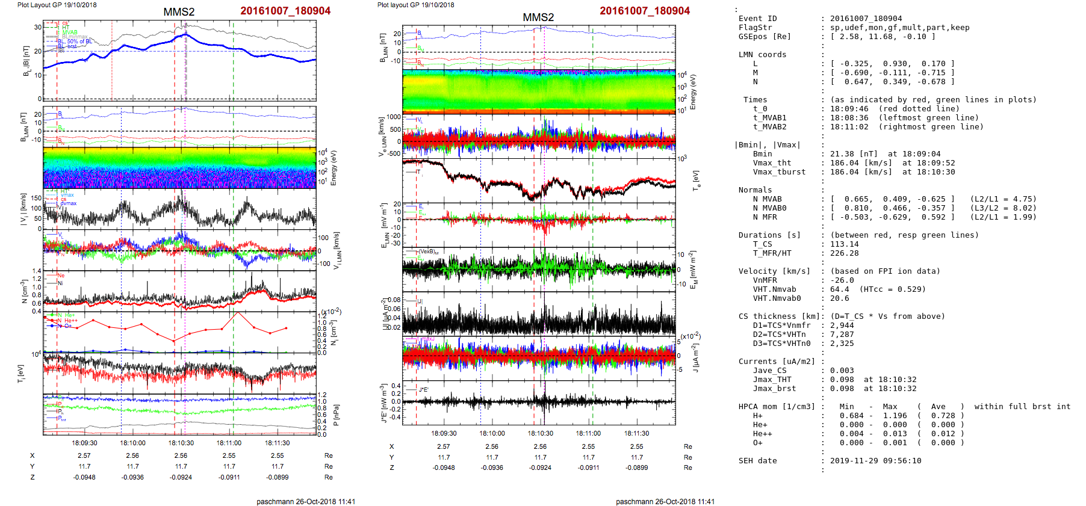This screenshot has width=1086, height=506.
Task: Click the 18:10:30 time tick under left plot
Action: [181, 443]
